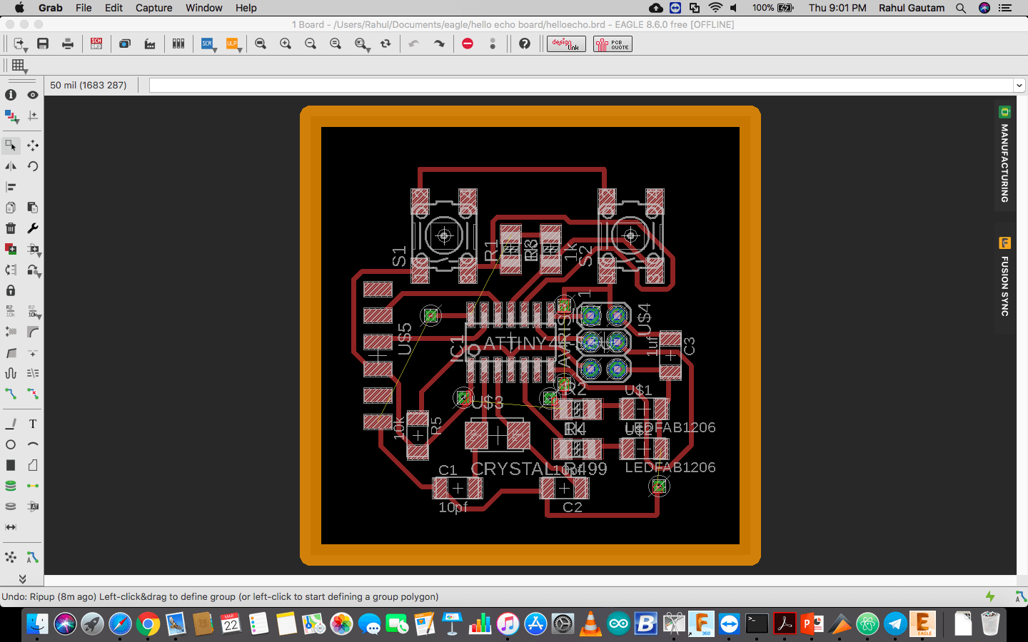Select the Lock tool
The width and height of the screenshot is (1028, 642).
(11, 290)
